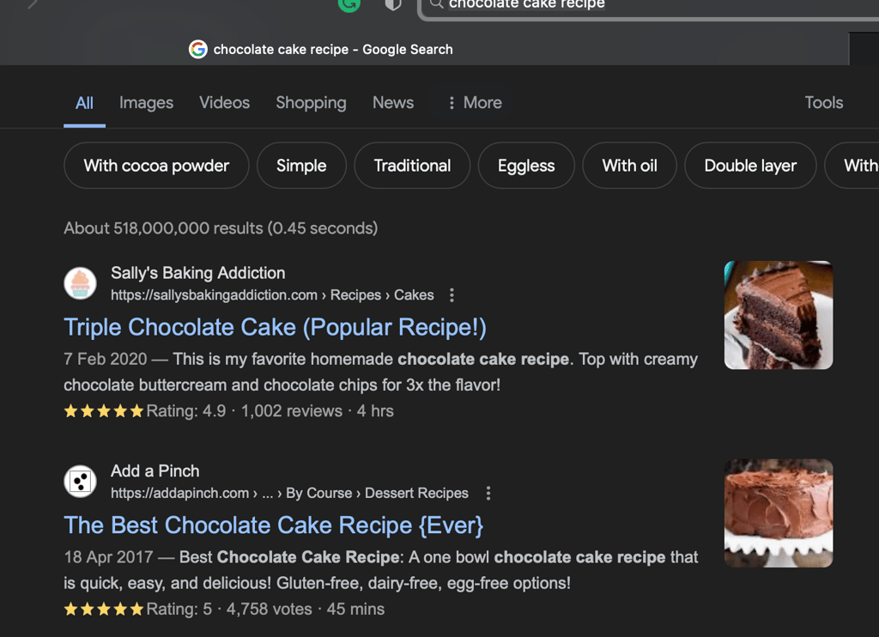Click the chocolate cake slice thumbnail
Image resolution: width=879 pixels, height=637 pixels.
click(778, 315)
